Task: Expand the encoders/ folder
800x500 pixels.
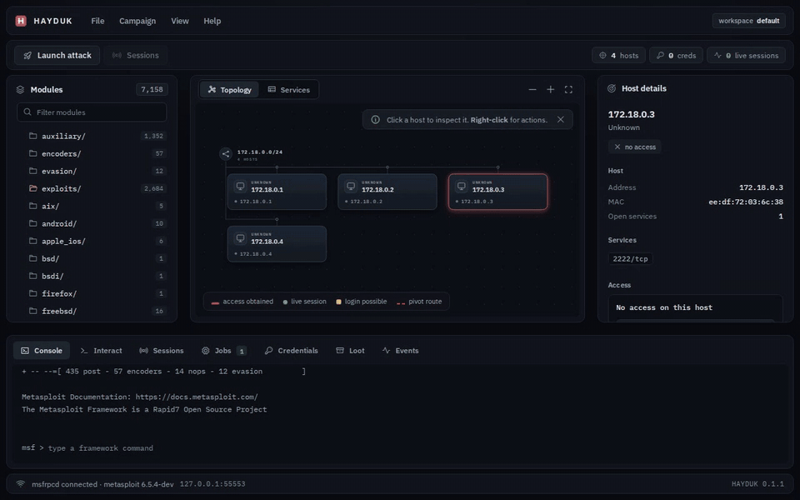Action: click(97, 153)
